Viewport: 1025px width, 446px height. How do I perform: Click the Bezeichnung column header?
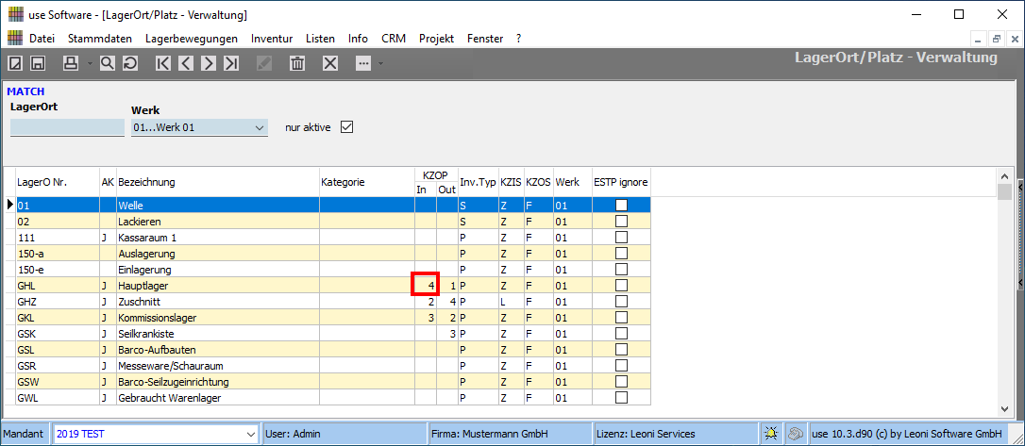point(217,181)
